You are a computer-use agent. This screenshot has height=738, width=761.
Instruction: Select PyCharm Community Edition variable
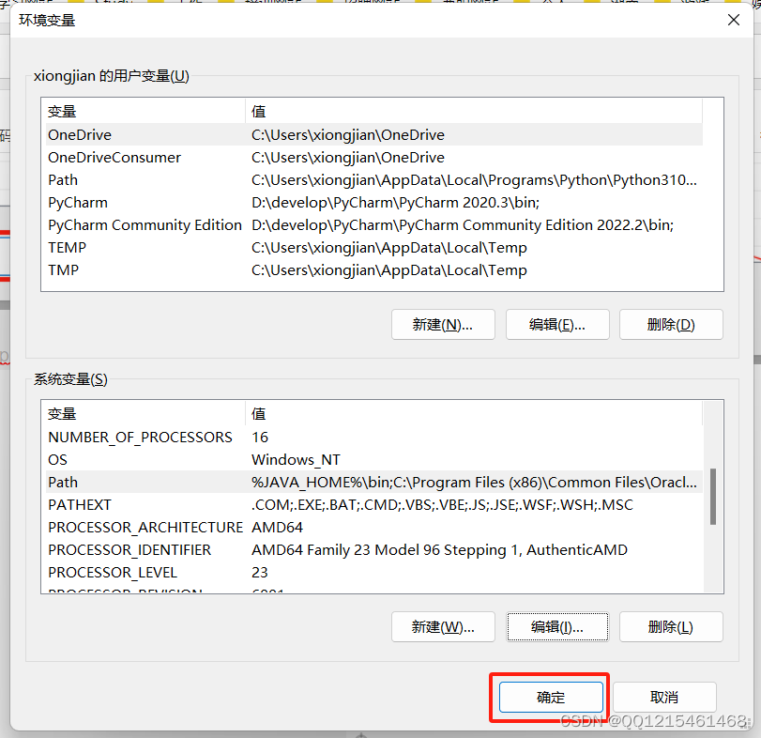pos(374,224)
